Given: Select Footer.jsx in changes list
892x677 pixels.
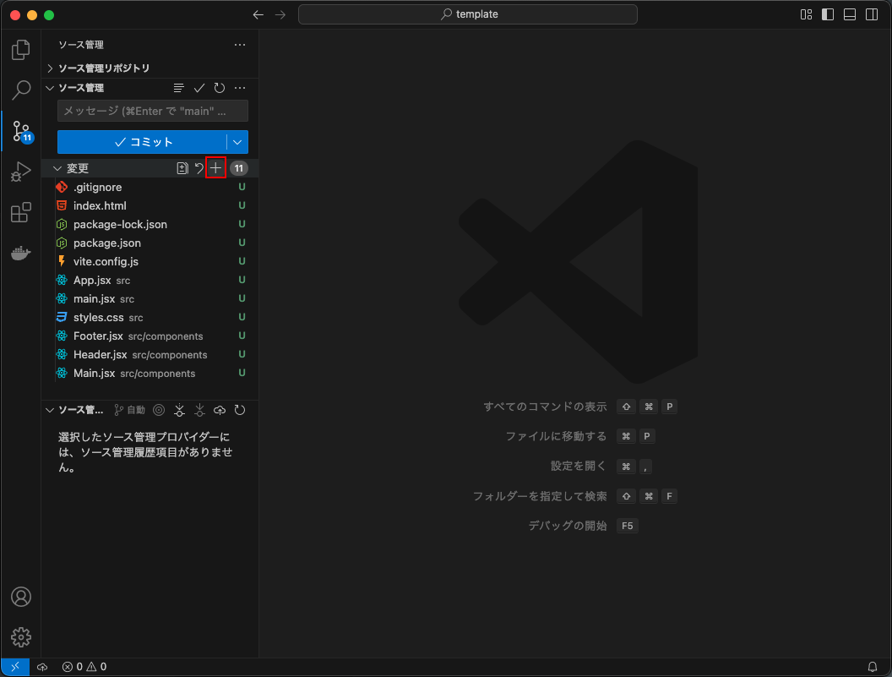Looking at the screenshot, I should pos(150,336).
